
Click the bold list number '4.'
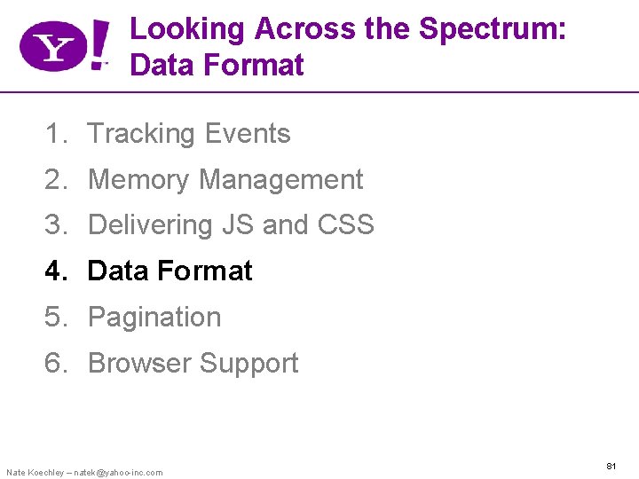pyautogui.click(x=57, y=271)
